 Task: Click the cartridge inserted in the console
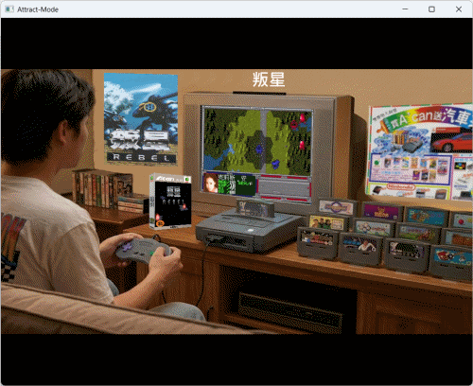pos(255,208)
